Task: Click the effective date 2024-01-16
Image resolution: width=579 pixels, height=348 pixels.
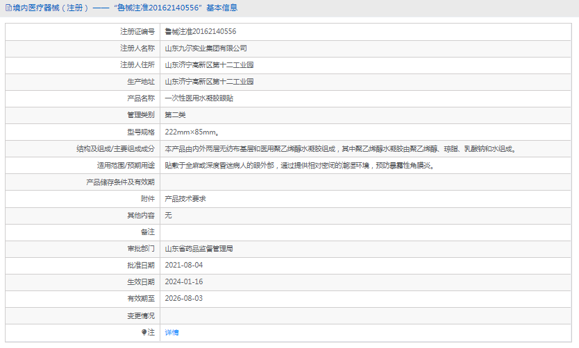Action: click(183, 281)
